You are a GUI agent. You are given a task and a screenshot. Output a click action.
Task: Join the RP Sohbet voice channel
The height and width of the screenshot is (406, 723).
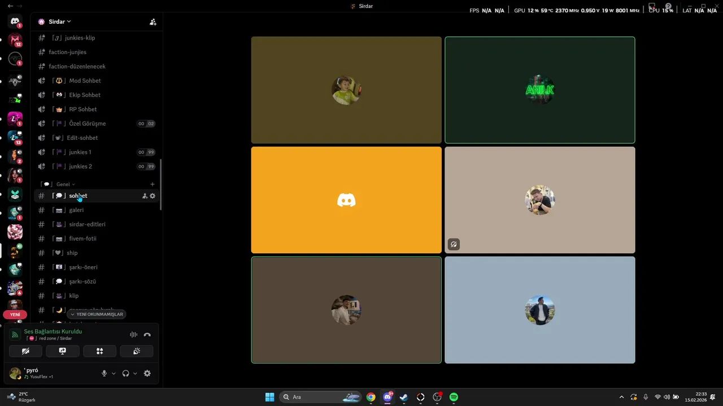tap(96, 109)
